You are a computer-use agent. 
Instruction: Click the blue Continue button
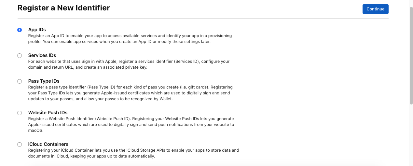pos(375,9)
